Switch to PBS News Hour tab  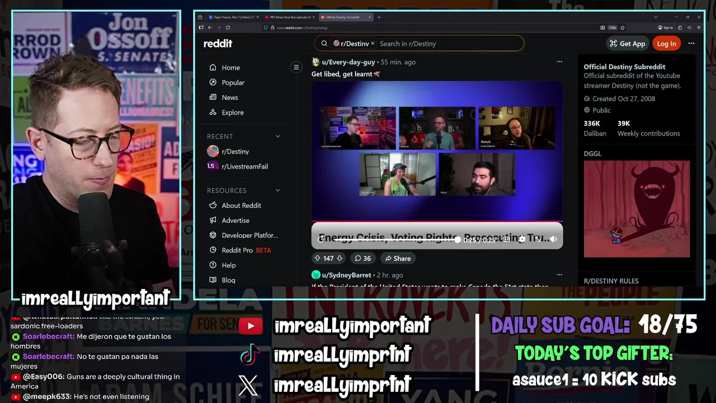pyautogui.click(x=289, y=17)
